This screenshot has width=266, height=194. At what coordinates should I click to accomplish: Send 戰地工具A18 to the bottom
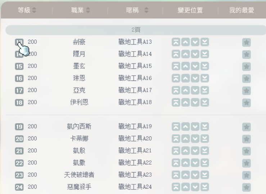pos(204,103)
